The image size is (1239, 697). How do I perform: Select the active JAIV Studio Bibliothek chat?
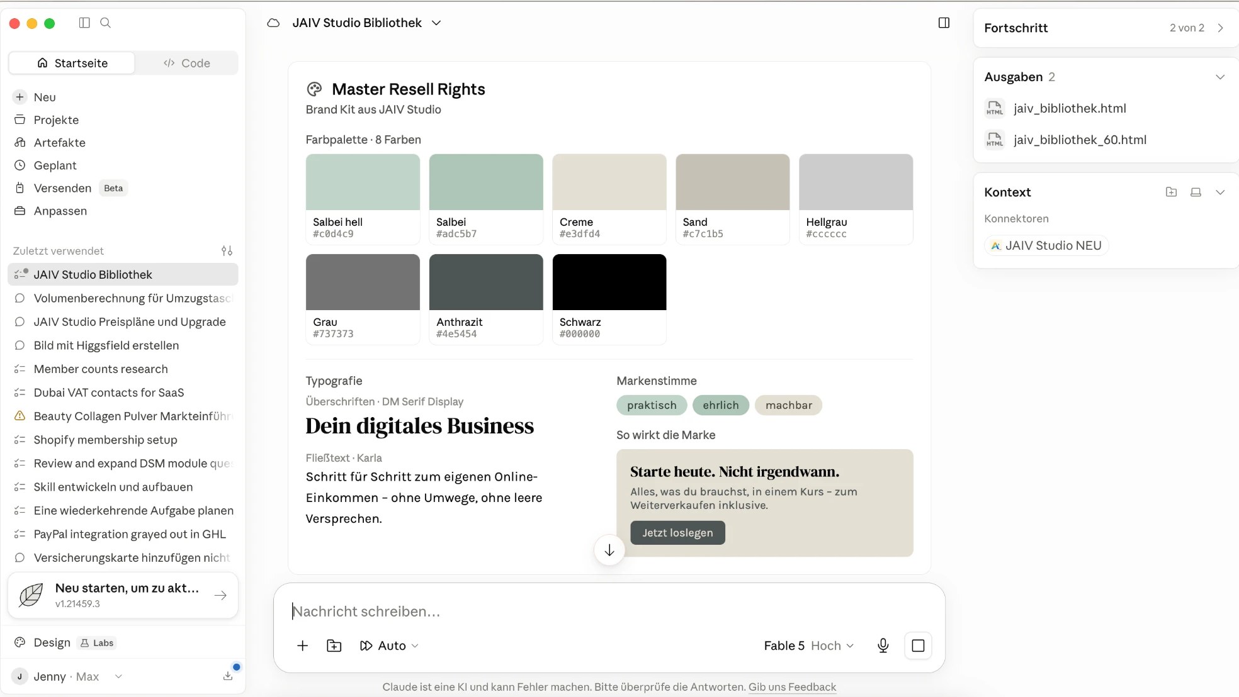[x=123, y=274]
